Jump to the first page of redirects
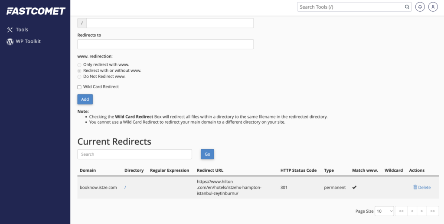 401,211
